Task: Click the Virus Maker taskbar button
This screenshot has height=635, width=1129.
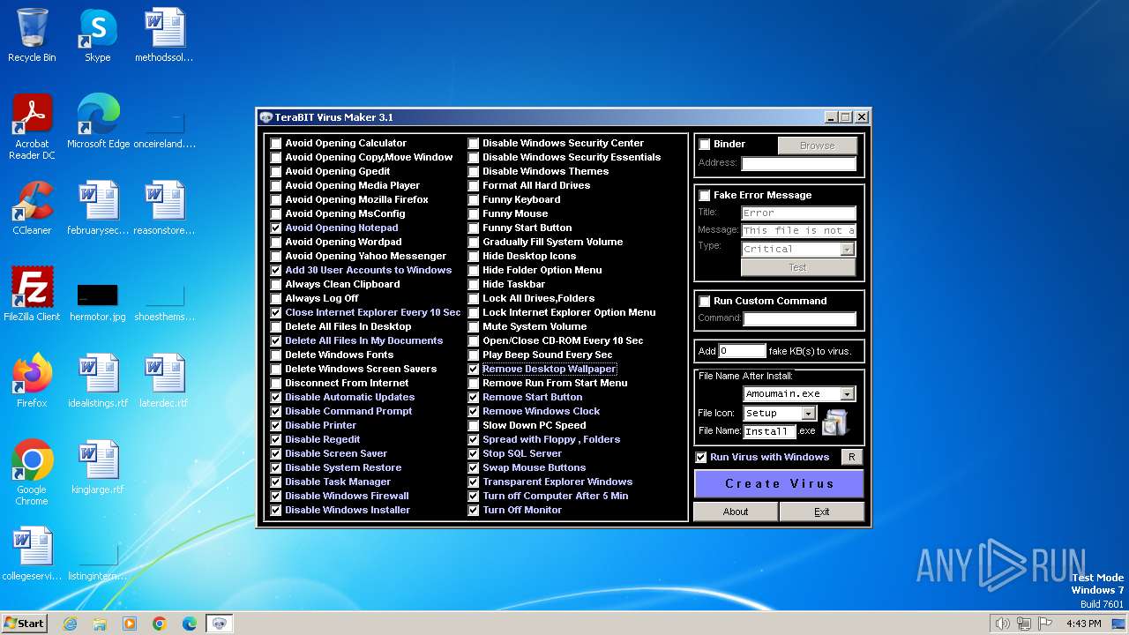Action: click(x=220, y=624)
